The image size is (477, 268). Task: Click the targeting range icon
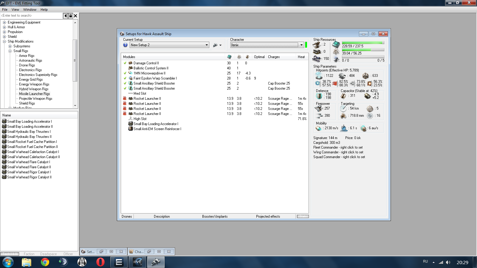[x=343, y=108]
